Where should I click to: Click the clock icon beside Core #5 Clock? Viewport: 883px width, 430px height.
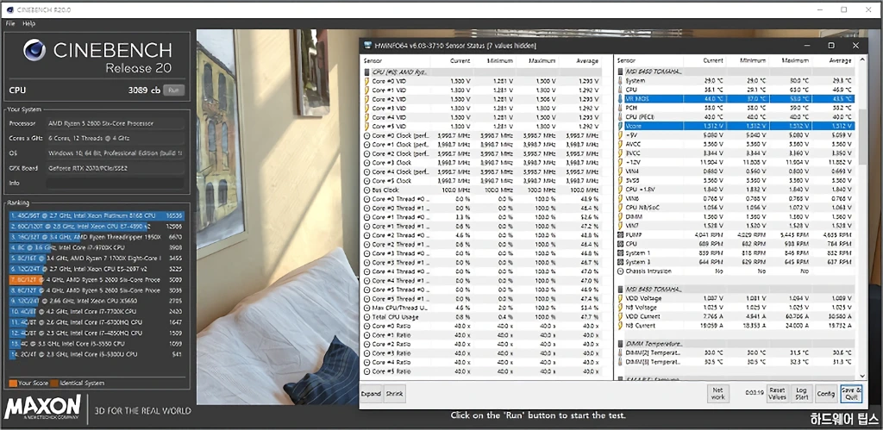[x=367, y=181]
